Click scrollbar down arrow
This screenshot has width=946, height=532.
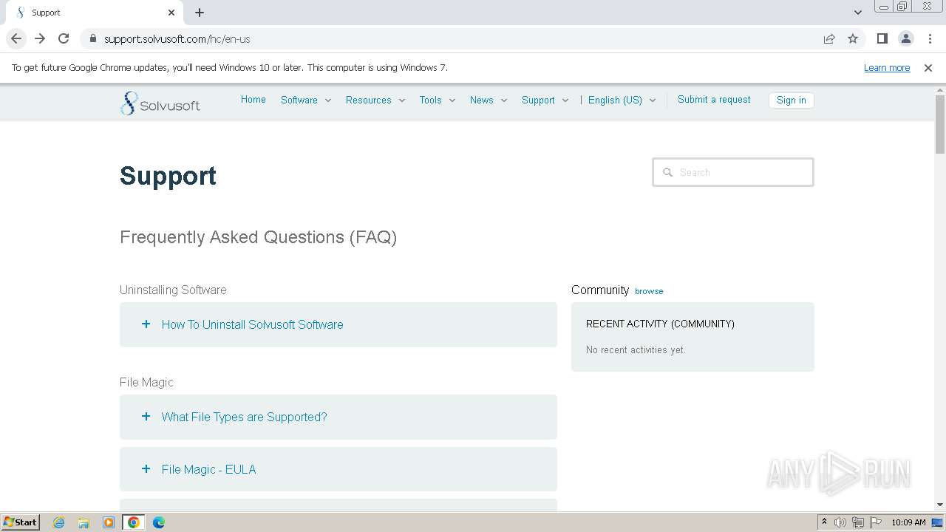pyautogui.click(x=940, y=505)
